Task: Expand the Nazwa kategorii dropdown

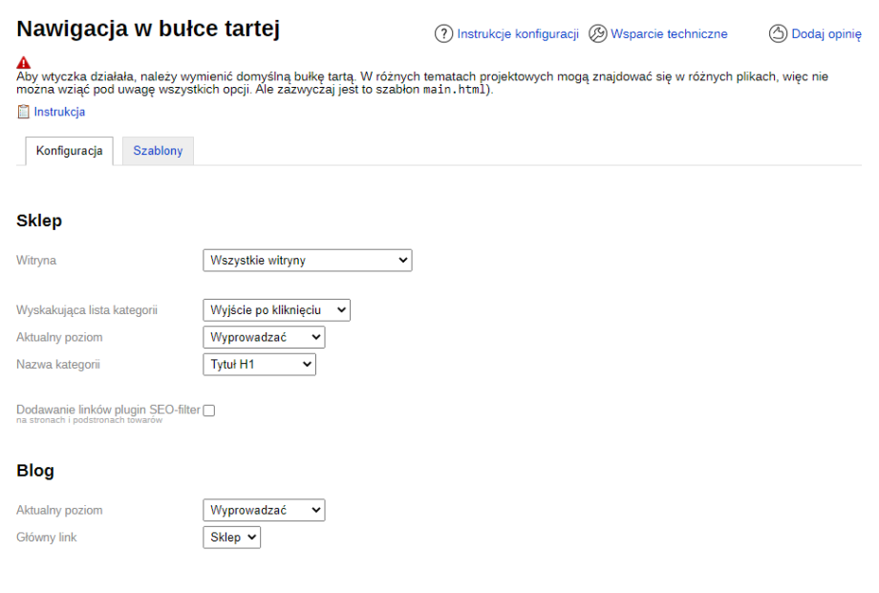Action: (259, 365)
